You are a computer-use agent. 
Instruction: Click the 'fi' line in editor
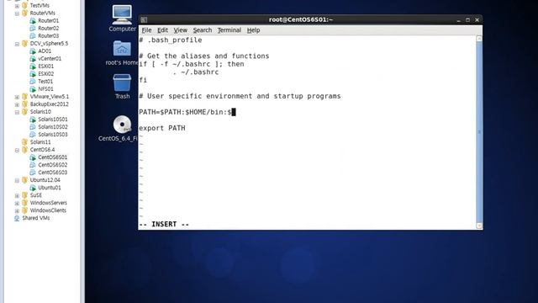143,80
